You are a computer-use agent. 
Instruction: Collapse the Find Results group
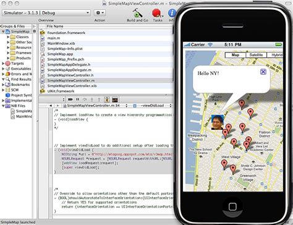tap(3, 79)
